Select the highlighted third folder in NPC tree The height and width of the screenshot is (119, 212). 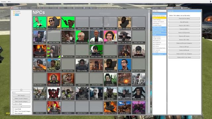pyautogui.click(x=17, y=15)
